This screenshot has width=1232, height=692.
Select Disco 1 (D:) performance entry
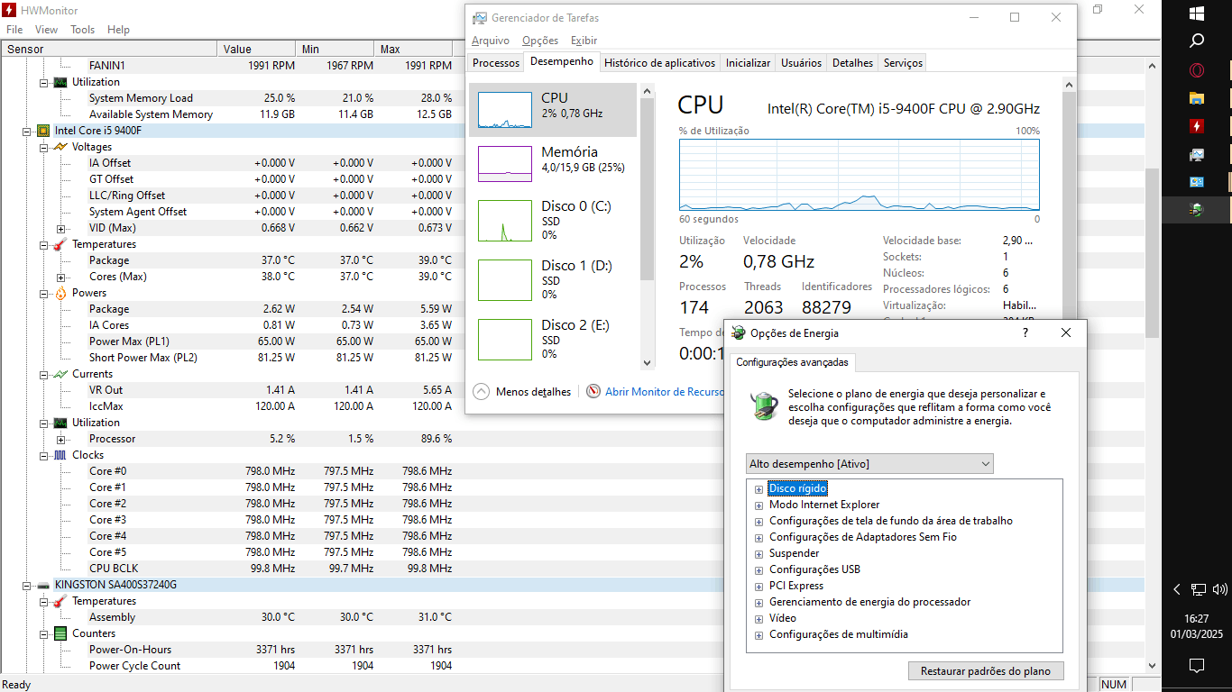coord(554,279)
